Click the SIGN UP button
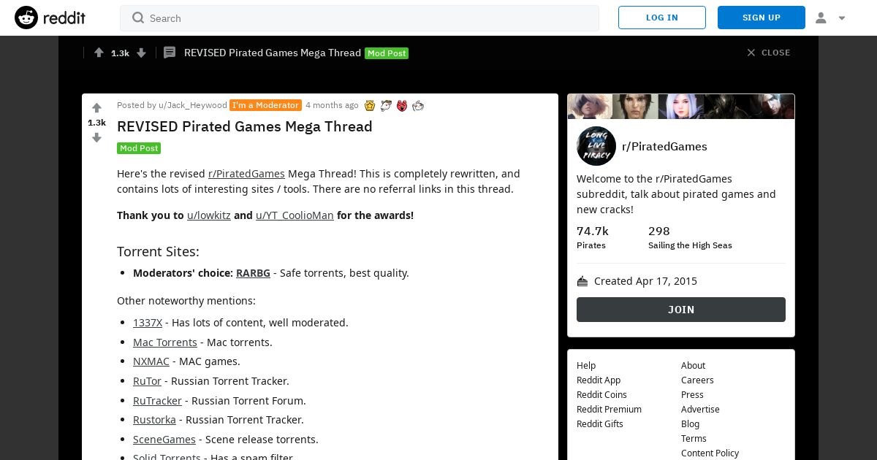Image resolution: width=877 pixels, height=460 pixels. 762,18
